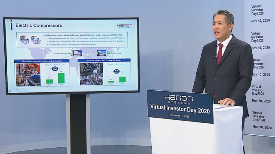275x154 pixels.
Task: Click the Low-cost Base for Fast Growing EV Market header
Action: [104, 60]
